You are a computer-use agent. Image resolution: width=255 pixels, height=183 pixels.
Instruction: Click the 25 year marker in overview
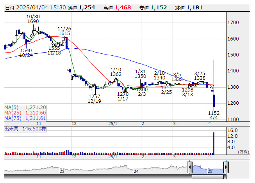tap(210, 171)
